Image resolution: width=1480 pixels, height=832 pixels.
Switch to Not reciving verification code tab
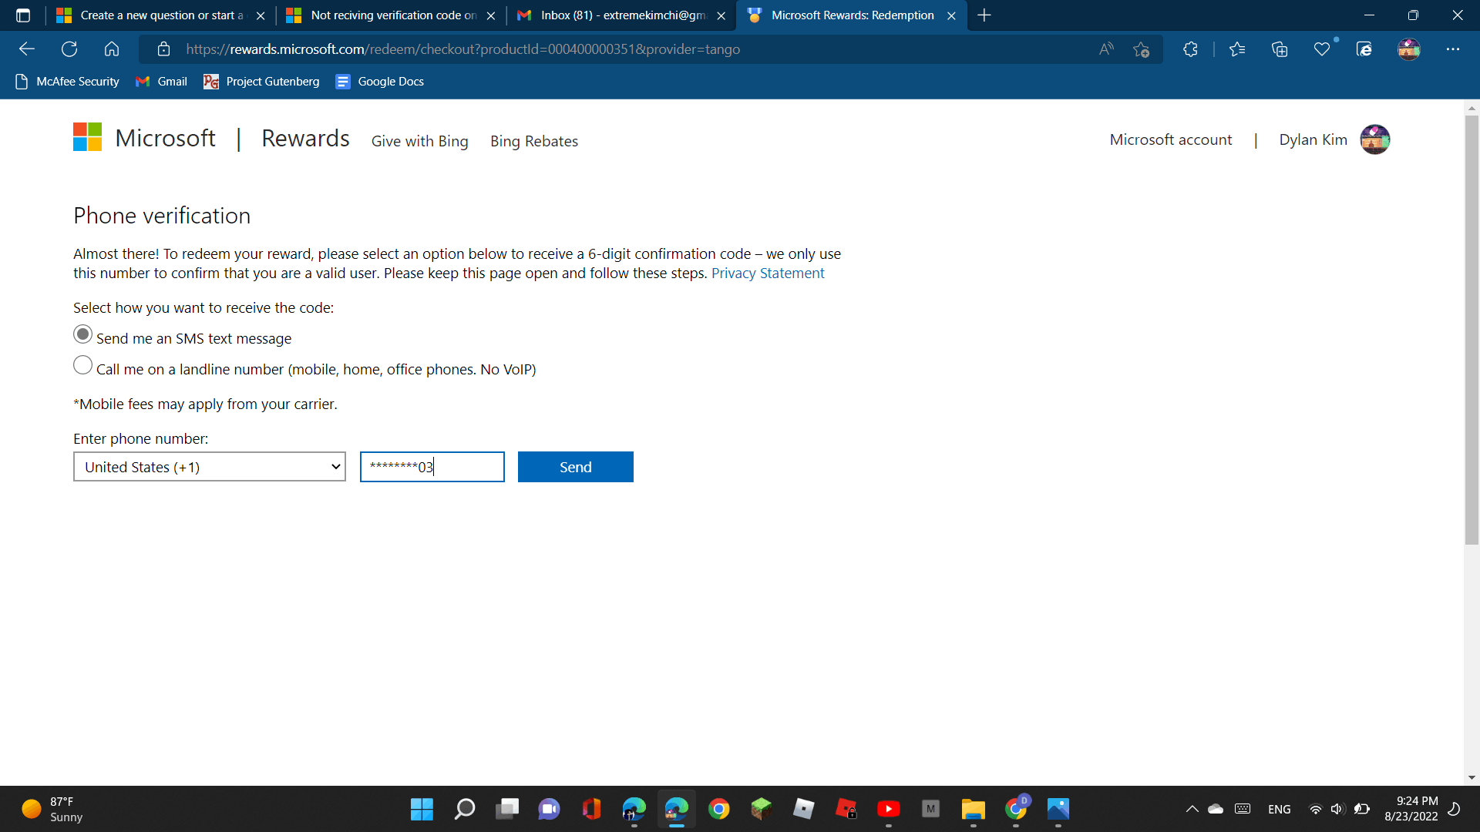[x=392, y=15]
